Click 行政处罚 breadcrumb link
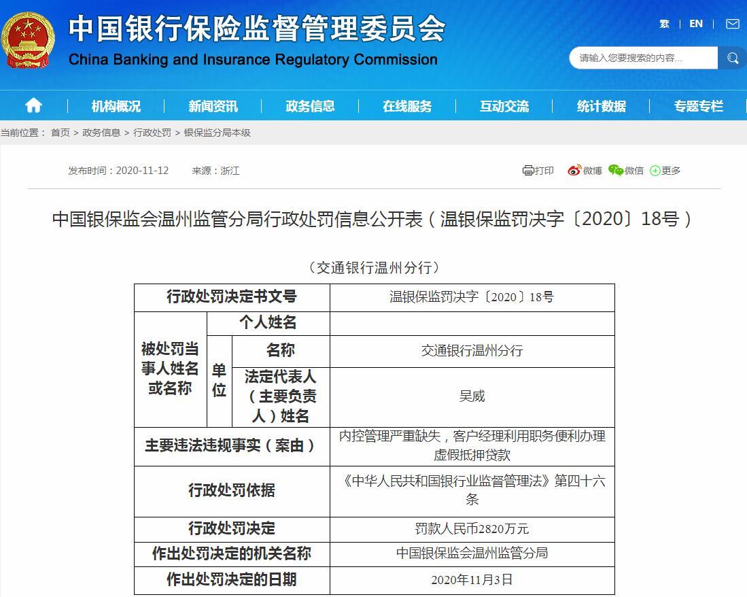Viewport: 747px width, 597px height. pyautogui.click(x=152, y=133)
